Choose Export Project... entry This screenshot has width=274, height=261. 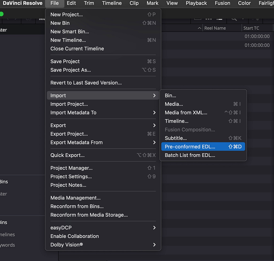coord(103,134)
